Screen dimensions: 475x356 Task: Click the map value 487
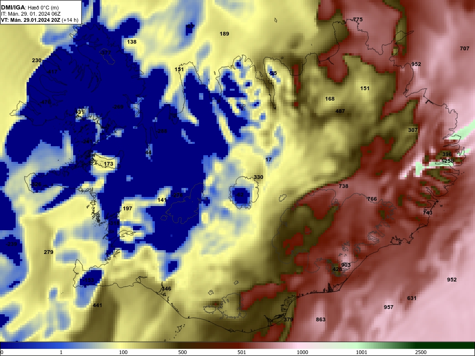coord(340,111)
